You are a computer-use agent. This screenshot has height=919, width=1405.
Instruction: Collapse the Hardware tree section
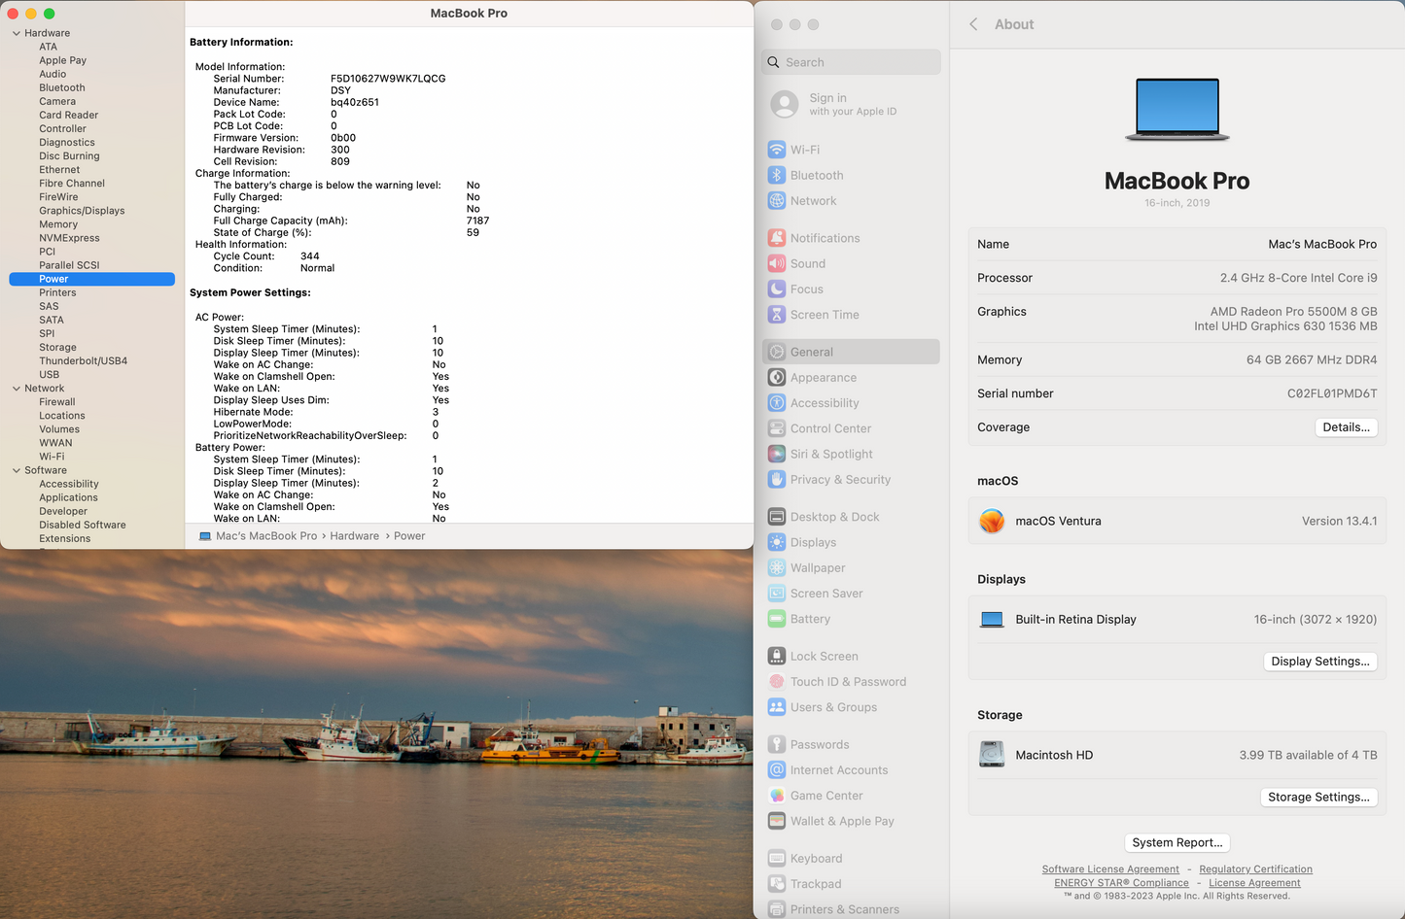17,33
